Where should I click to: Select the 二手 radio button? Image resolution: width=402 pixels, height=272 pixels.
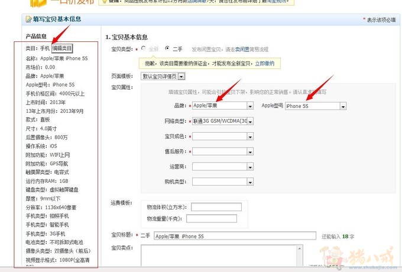pos(167,48)
